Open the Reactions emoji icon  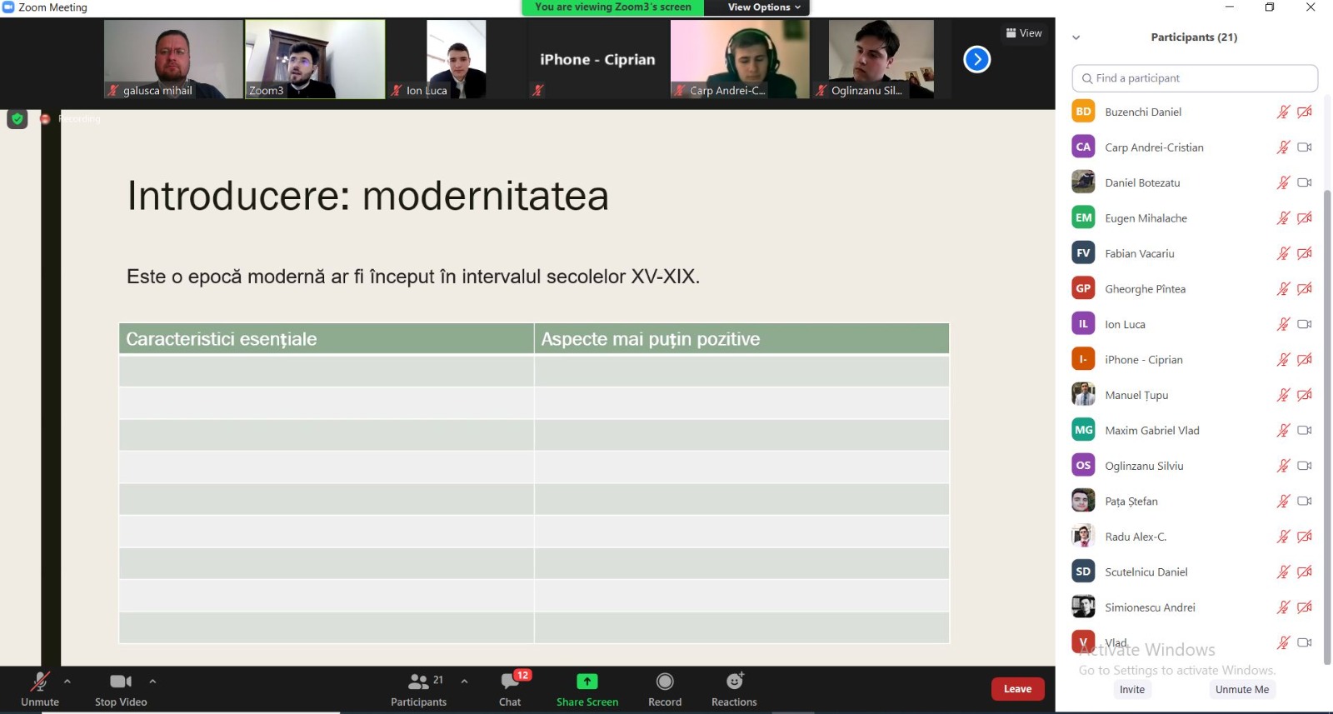[x=734, y=682]
